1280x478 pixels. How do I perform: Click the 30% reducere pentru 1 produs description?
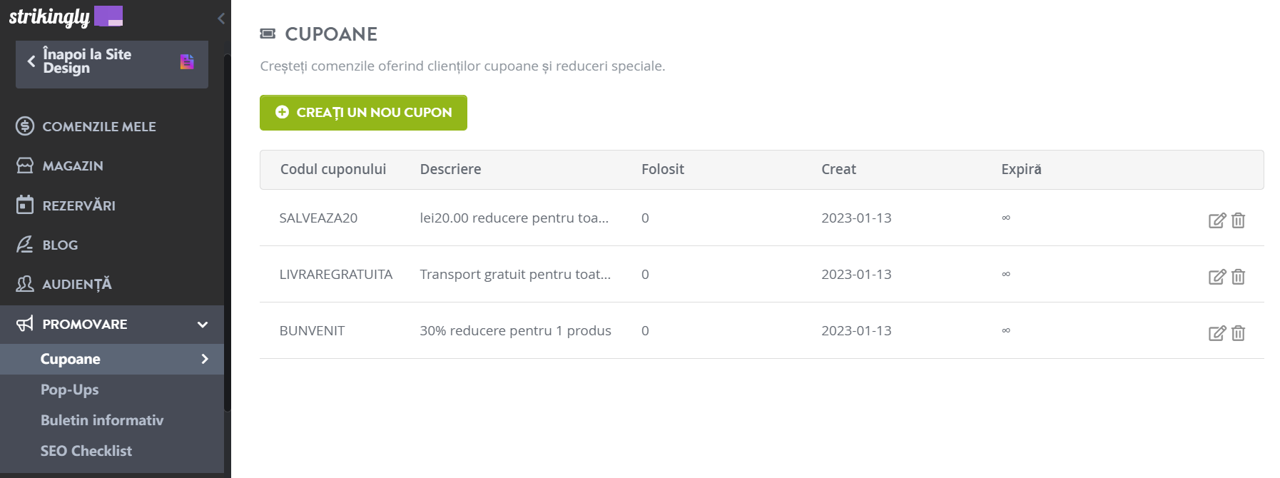click(x=515, y=330)
